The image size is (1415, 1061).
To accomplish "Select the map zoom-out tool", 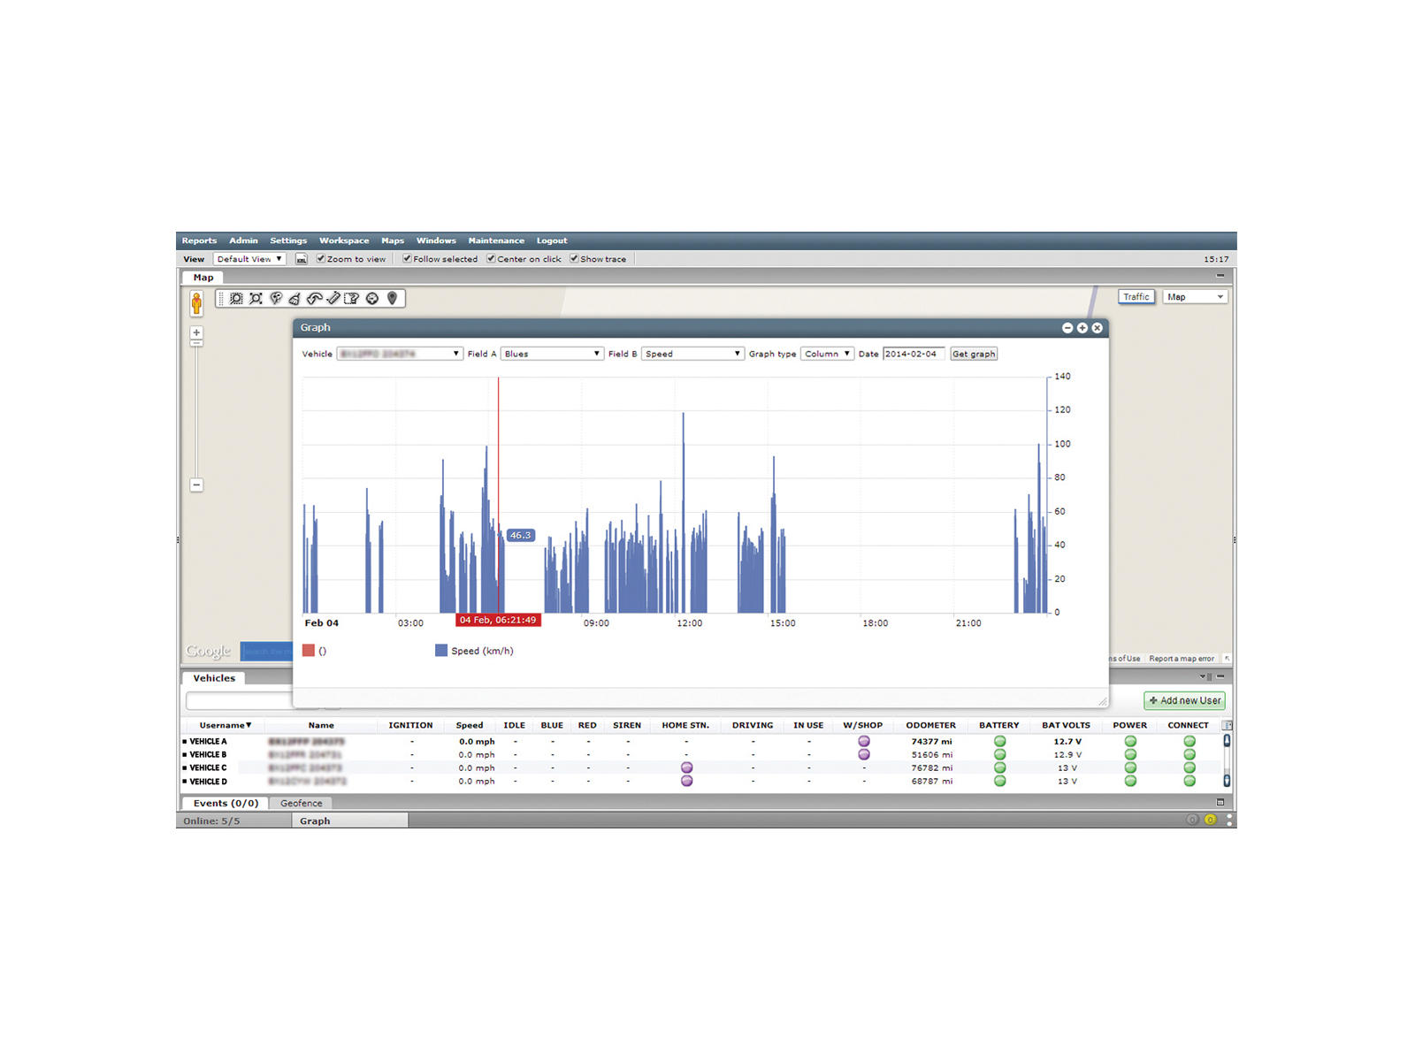I will tap(256, 298).
